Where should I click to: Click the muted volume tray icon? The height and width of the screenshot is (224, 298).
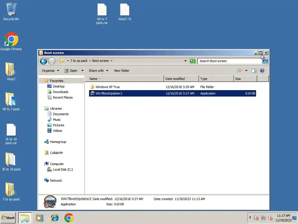[x=270, y=218]
